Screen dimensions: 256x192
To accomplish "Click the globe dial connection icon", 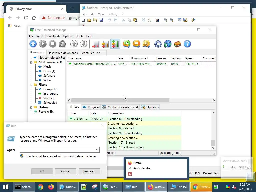I will coord(168,44).
